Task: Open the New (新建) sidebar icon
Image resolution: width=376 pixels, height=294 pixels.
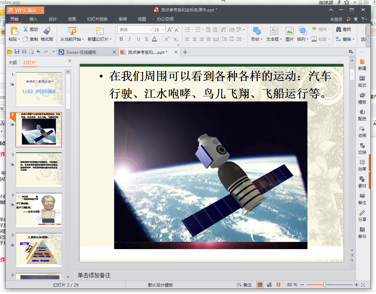Action: tap(362, 62)
